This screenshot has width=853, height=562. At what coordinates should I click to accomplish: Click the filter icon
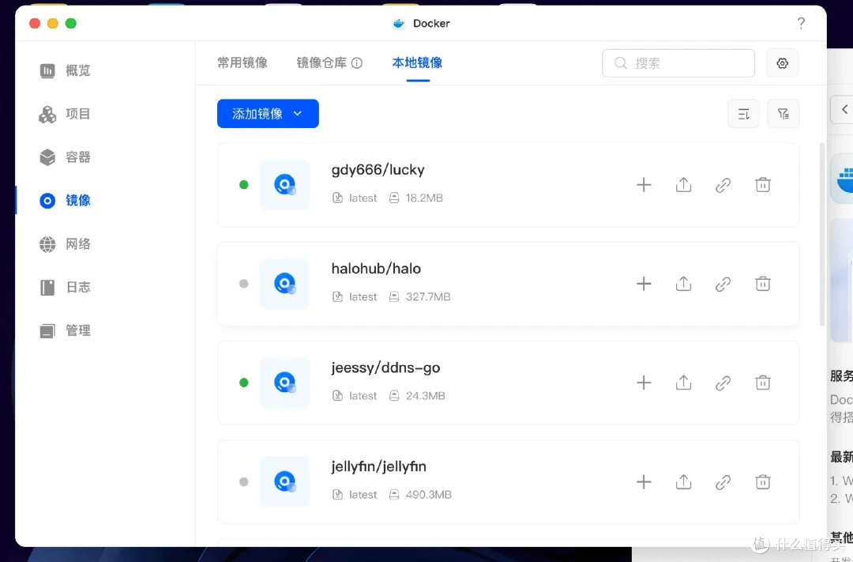pyautogui.click(x=783, y=114)
